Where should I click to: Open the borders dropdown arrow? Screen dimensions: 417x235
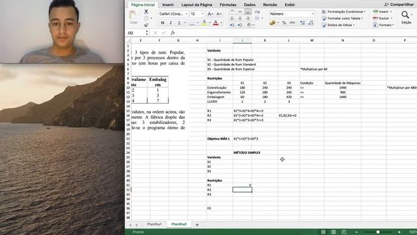[x=197, y=23]
